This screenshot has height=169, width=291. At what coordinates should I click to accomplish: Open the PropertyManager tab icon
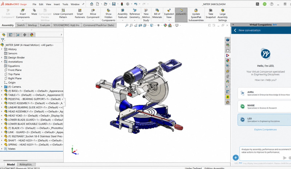(11, 35)
